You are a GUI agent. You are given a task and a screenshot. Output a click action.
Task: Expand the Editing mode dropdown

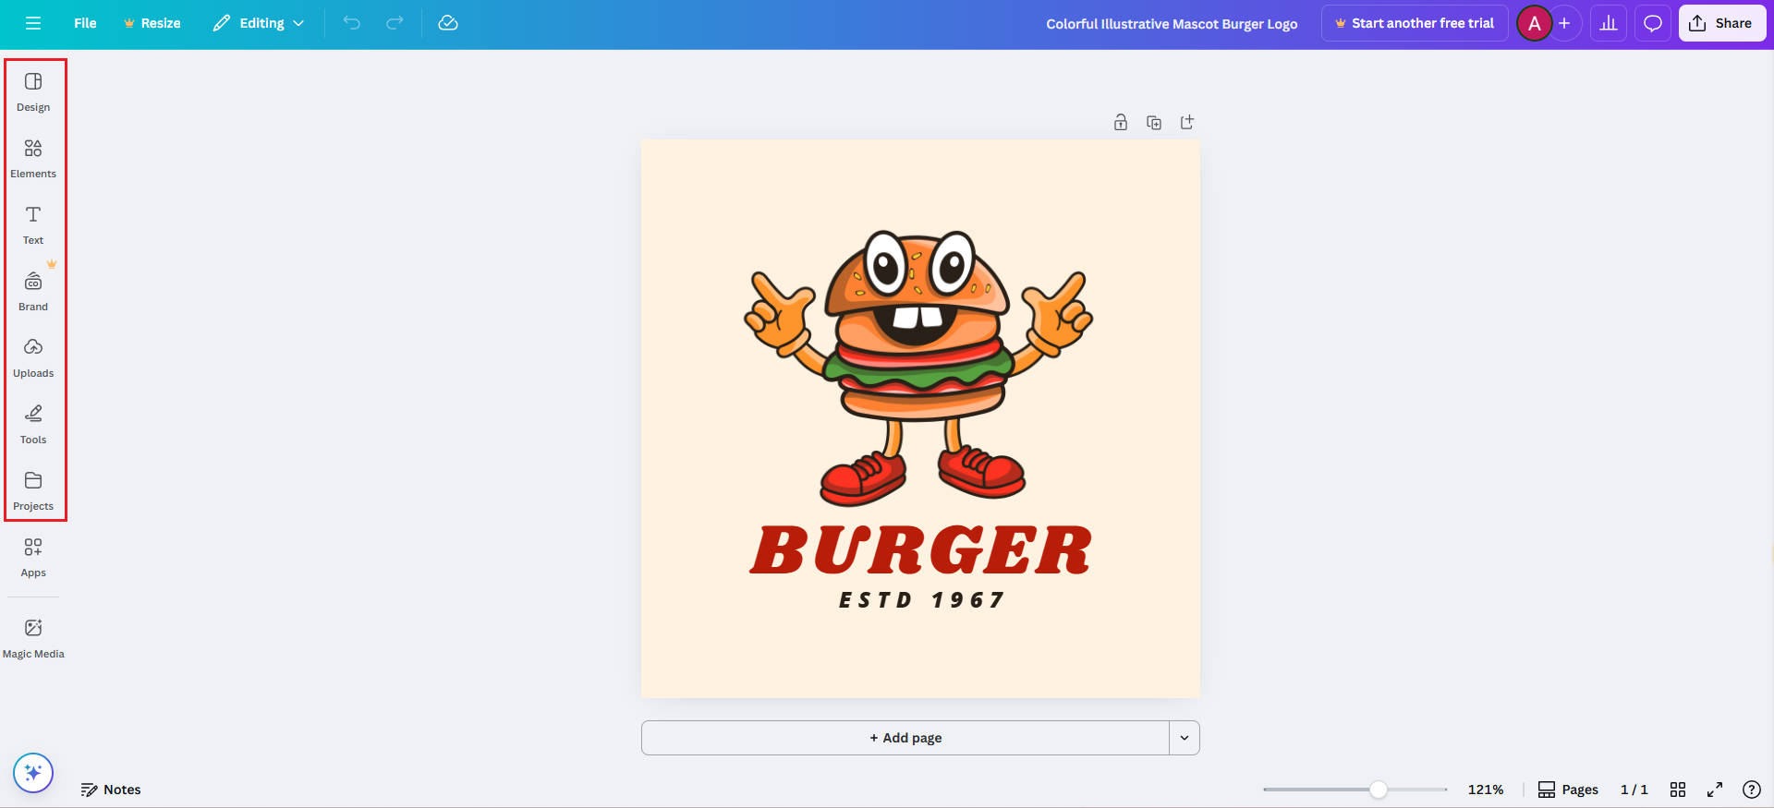pyautogui.click(x=259, y=23)
